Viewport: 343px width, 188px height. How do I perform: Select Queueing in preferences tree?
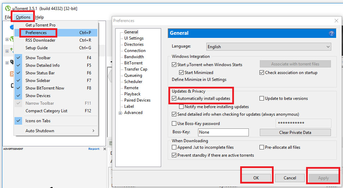(133, 75)
